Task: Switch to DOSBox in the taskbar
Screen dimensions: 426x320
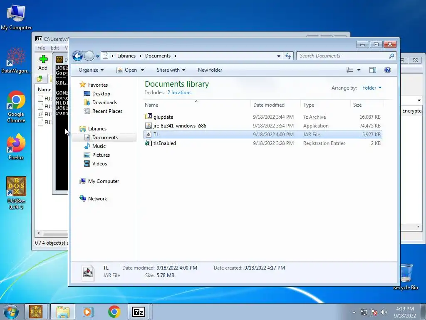Action: pyautogui.click(x=36, y=312)
